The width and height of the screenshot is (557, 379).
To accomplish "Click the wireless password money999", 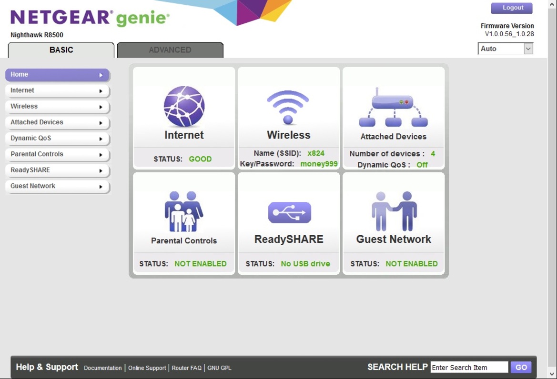I will coord(319,164).
